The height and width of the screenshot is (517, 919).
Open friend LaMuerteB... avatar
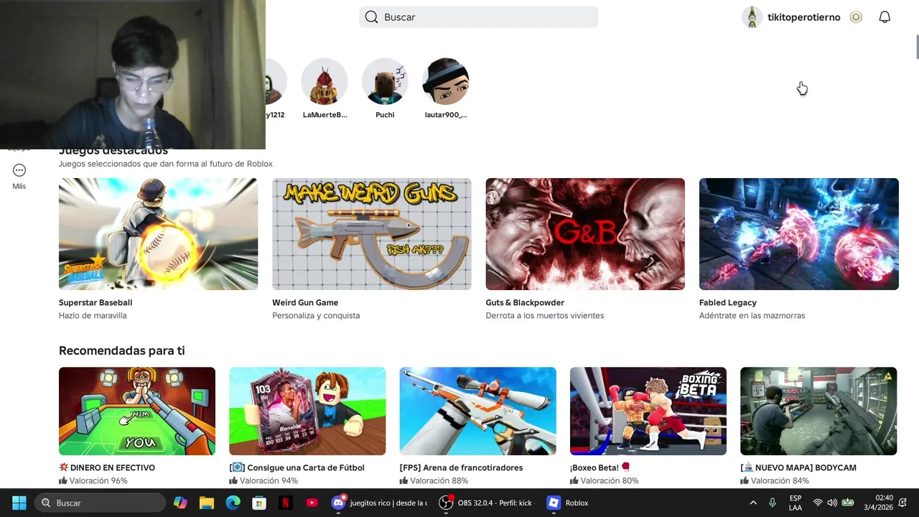325,82
